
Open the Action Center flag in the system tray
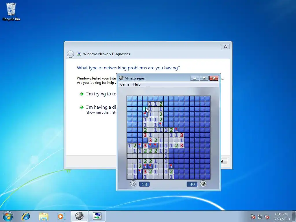253,217
